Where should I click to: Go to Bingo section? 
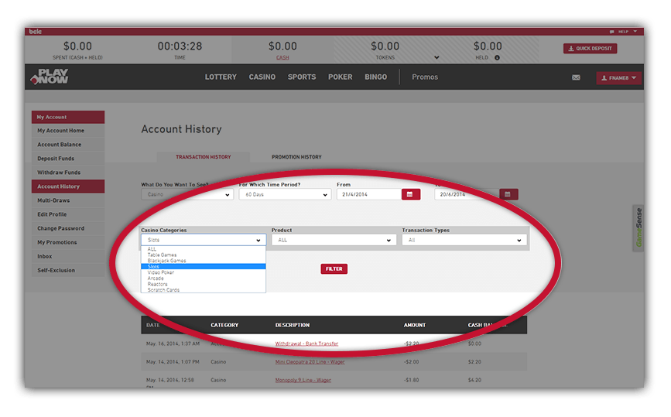(x=375, y=77)
